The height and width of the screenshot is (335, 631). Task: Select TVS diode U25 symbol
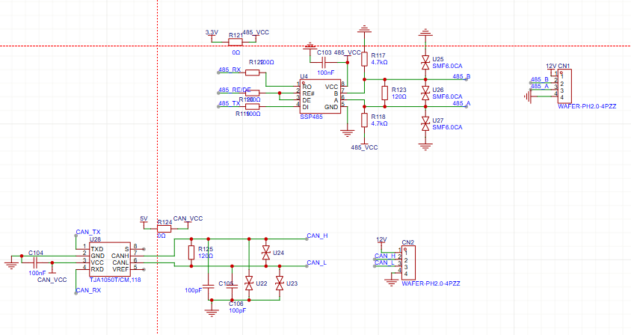[x=425, y=62]
